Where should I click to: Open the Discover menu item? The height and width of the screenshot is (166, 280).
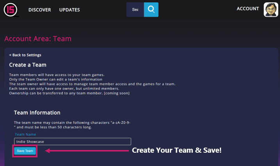39,10
